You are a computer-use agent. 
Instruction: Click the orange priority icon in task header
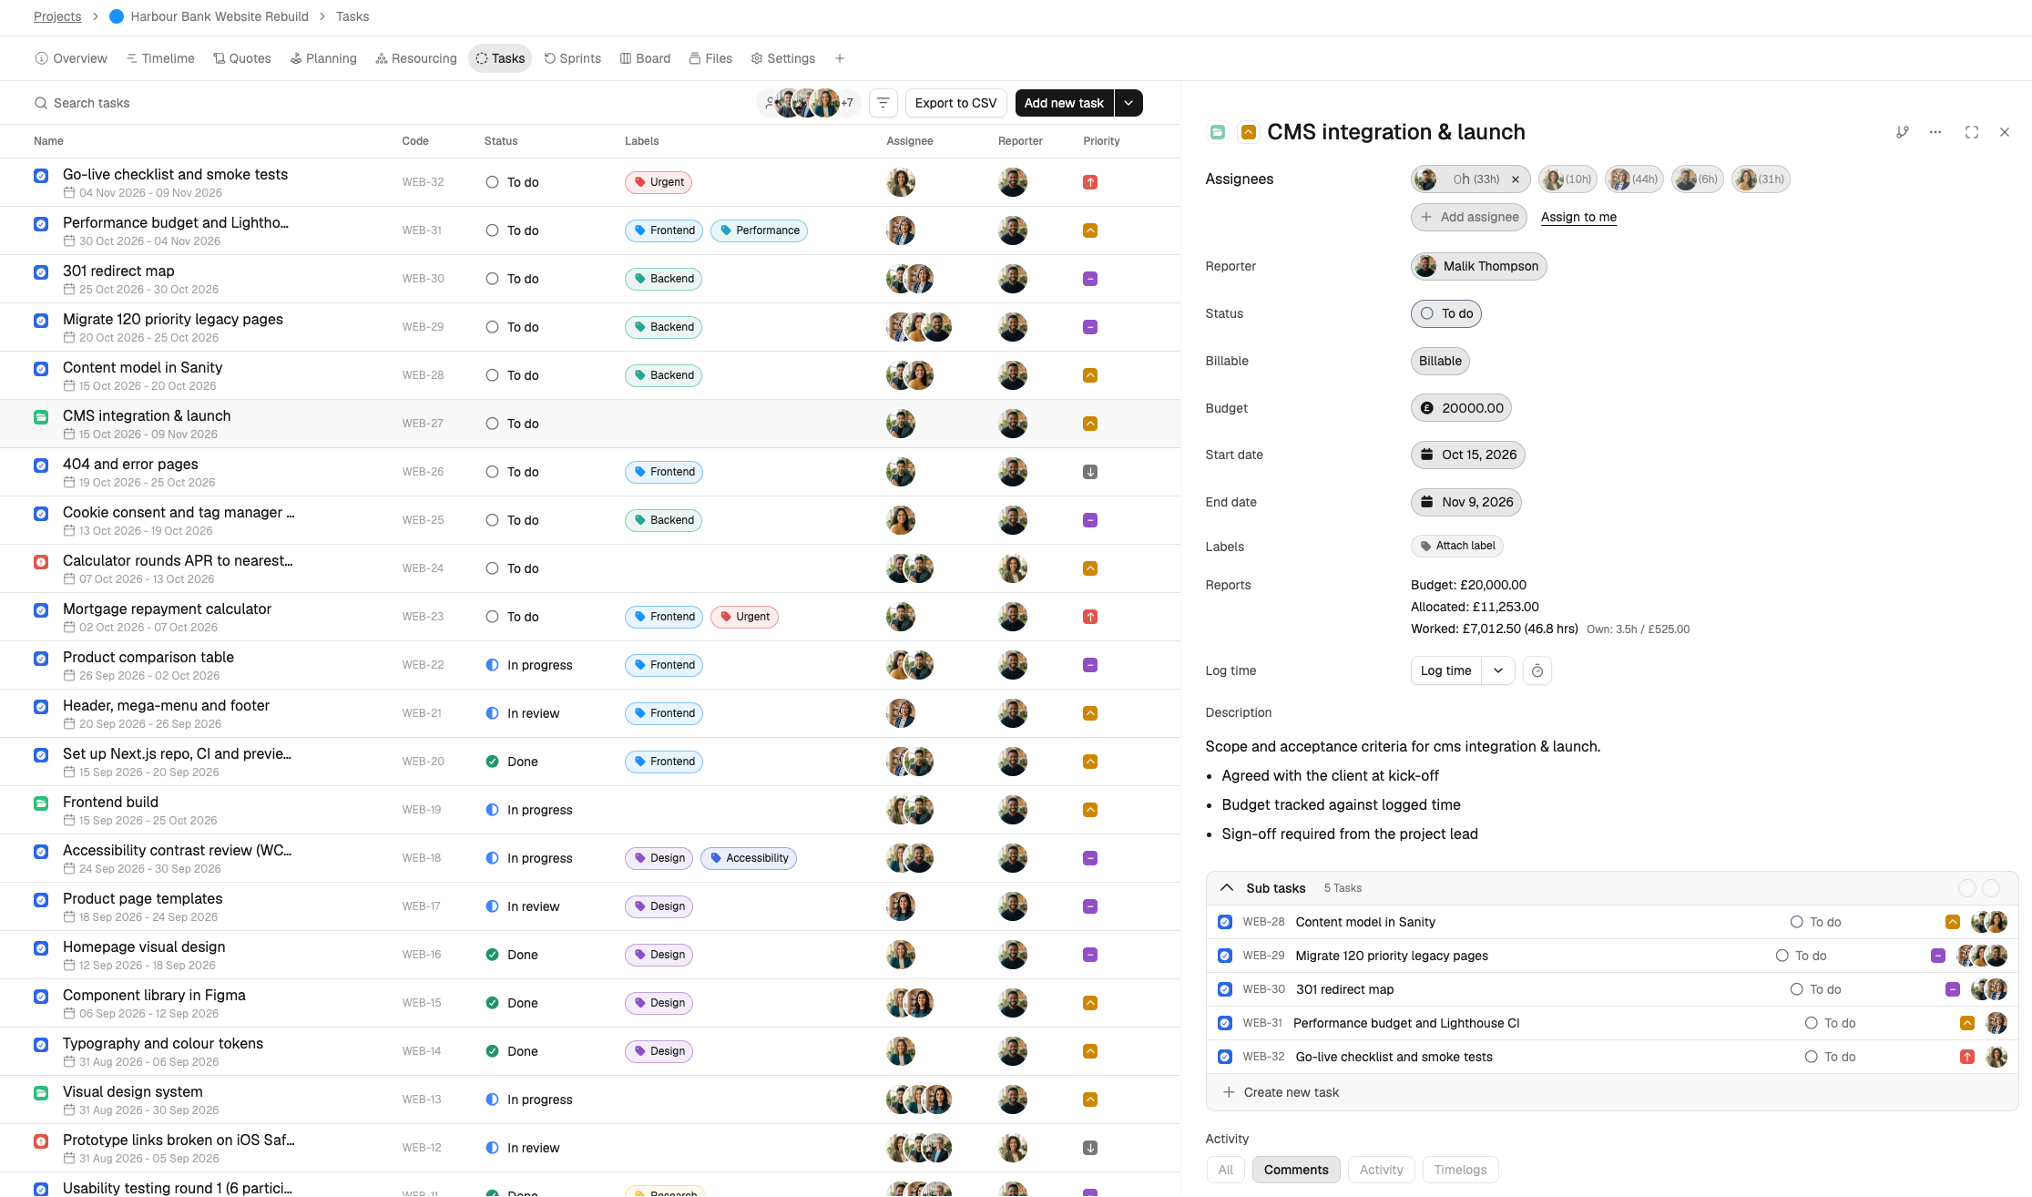(1249, 132)
